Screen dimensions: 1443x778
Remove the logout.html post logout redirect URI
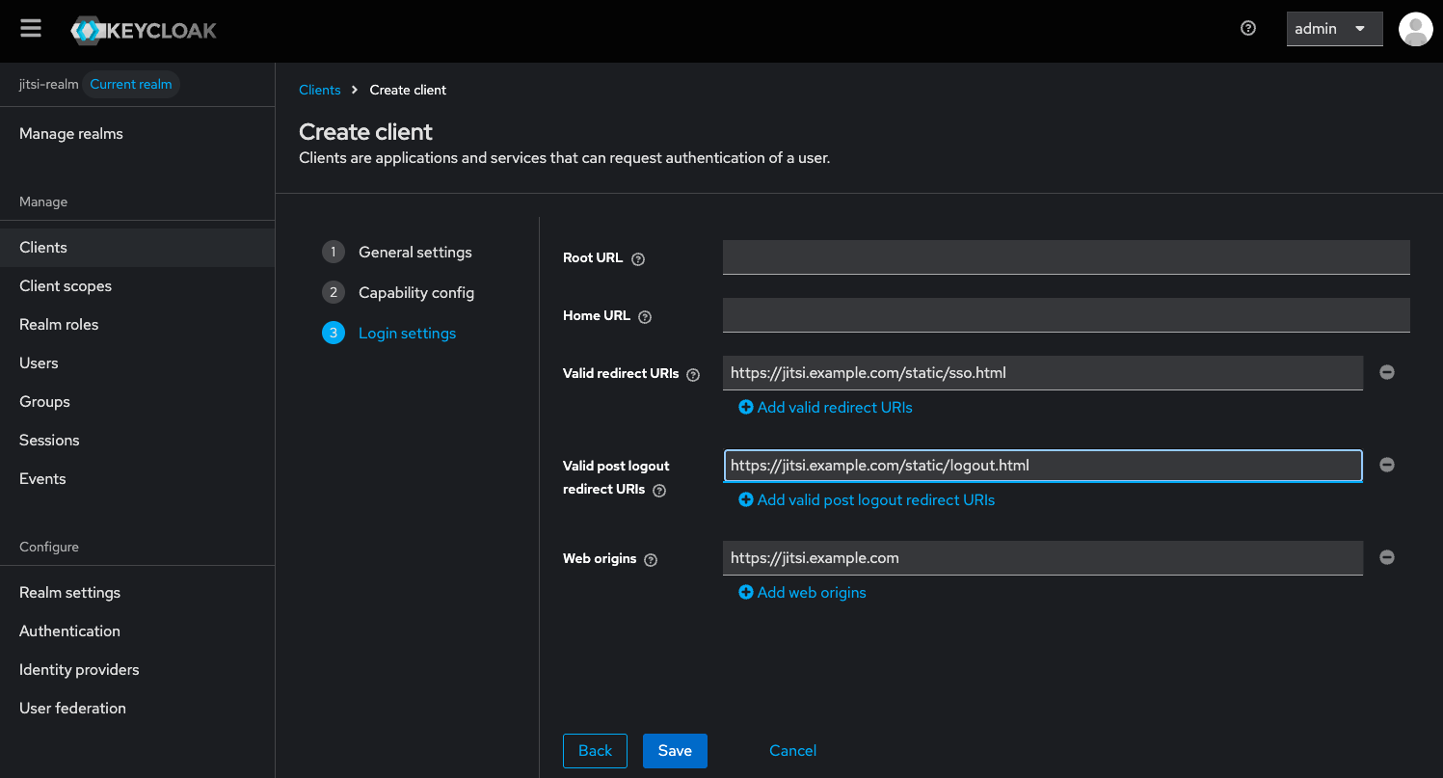pyautogui.click(x=1386, y=464)
